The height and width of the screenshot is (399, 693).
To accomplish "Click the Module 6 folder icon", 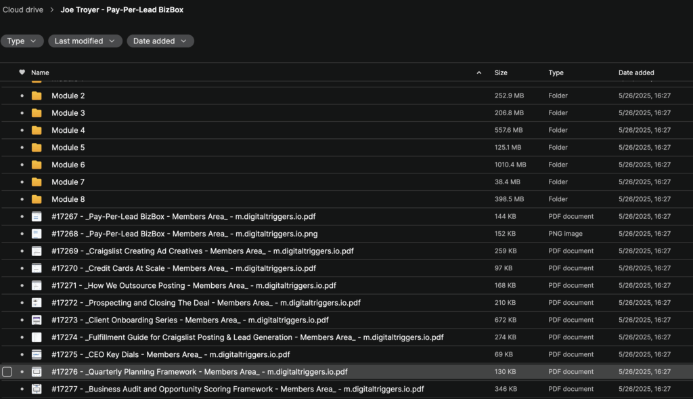I will pyautogui.click(x=37, y=165).
